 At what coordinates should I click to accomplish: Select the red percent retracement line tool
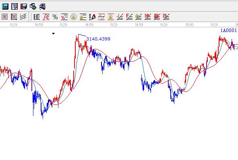(x=46, y=17)
